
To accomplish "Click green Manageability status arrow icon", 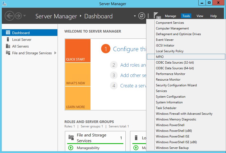I will click(71, 148).
